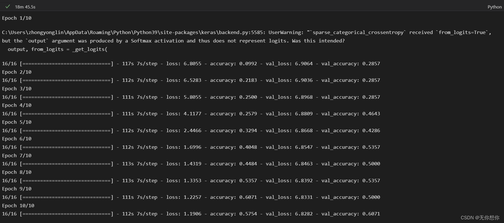Select the Epoch 8/10 line

click(17, 172)
